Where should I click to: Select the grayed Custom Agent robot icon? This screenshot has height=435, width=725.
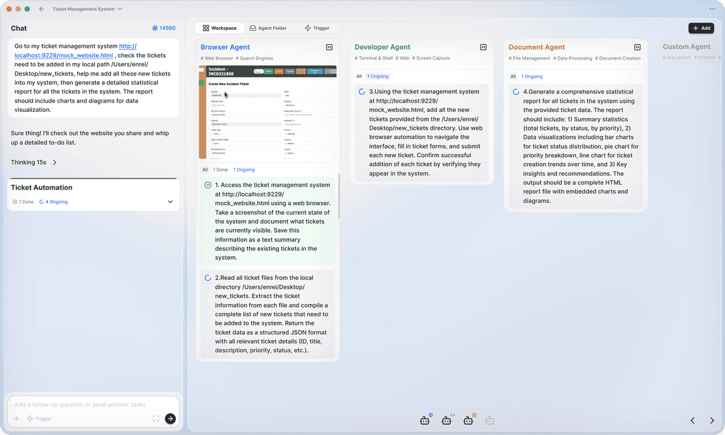(x=490, y=420)
